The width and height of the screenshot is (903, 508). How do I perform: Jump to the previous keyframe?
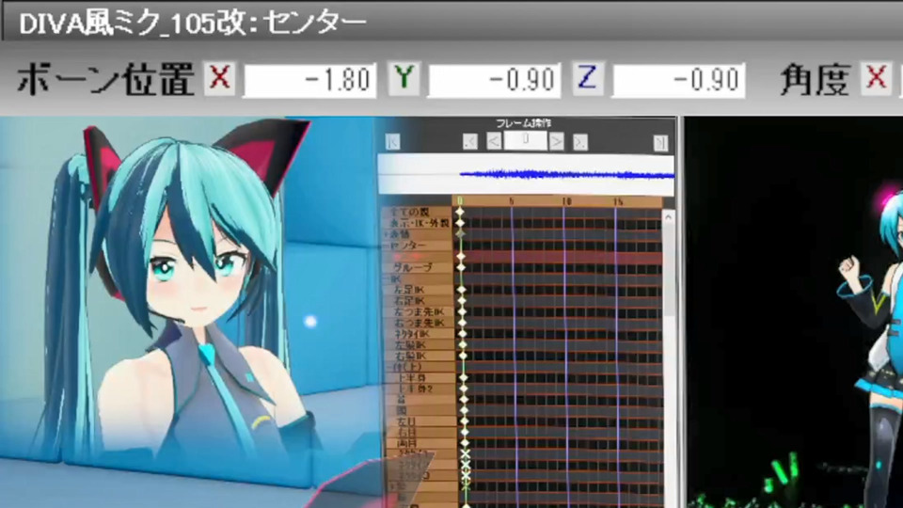(x=470, y=142)
